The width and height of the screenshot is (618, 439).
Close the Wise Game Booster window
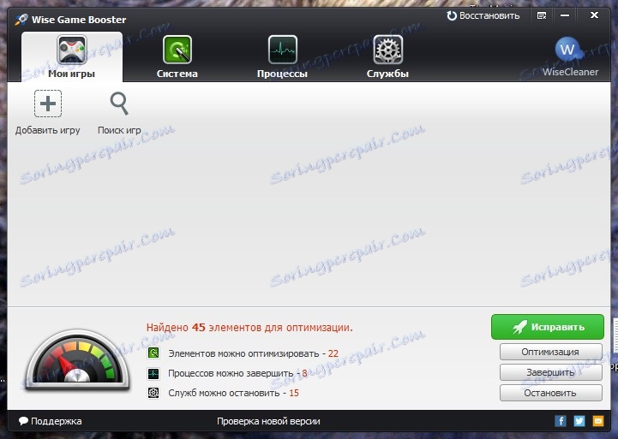(594, 15)
